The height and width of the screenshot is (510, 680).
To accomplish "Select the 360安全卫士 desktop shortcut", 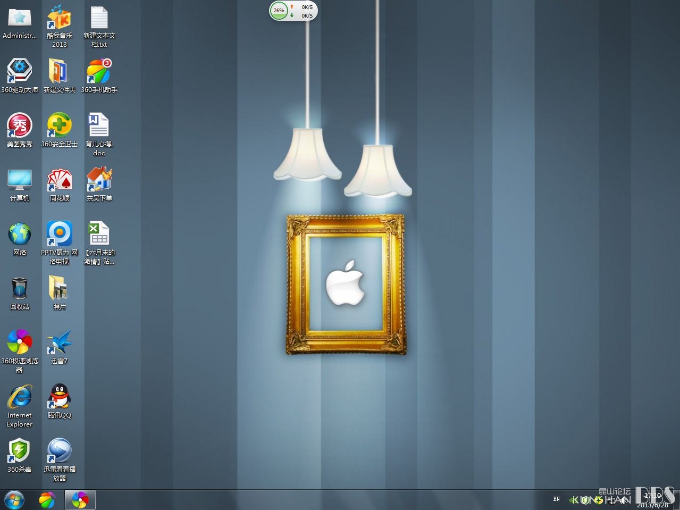I will 60,130.
